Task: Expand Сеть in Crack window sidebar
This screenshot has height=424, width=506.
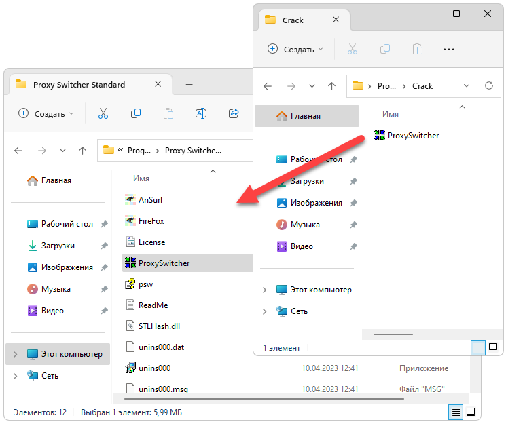Action: point(265,311)
